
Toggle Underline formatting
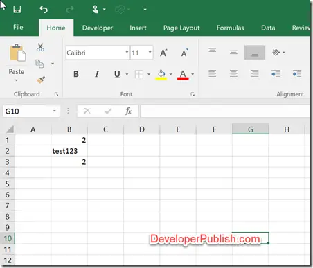tap(117, 74)
